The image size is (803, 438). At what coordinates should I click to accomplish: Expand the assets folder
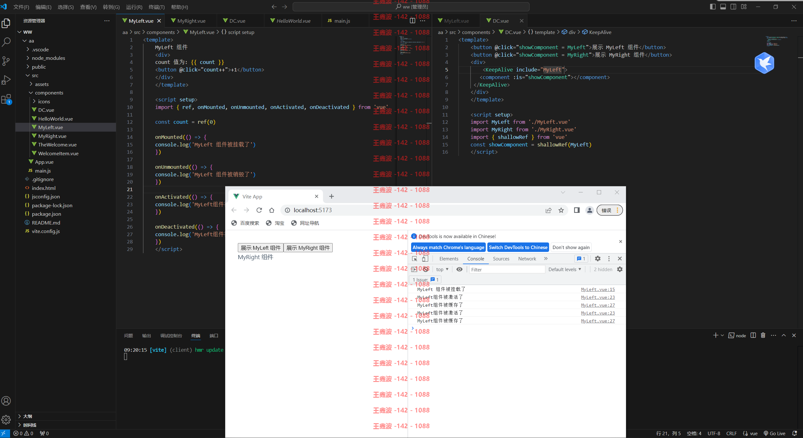pos(42,84)
